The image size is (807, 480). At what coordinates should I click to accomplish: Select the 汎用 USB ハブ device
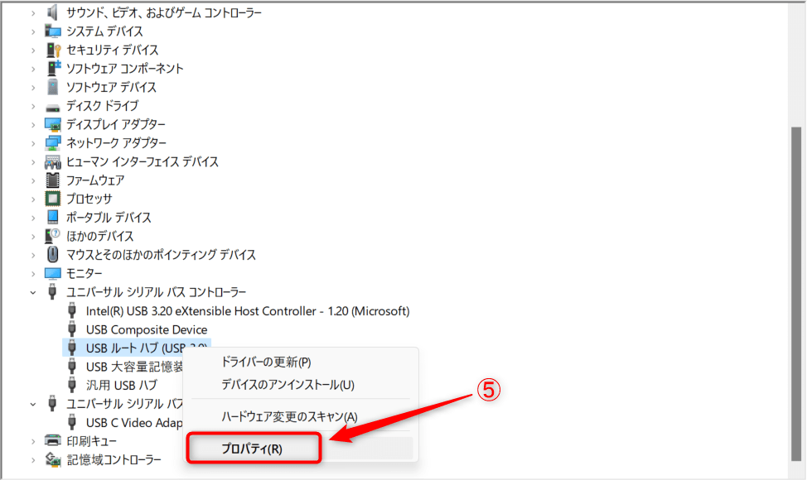[x=121, y=385]
